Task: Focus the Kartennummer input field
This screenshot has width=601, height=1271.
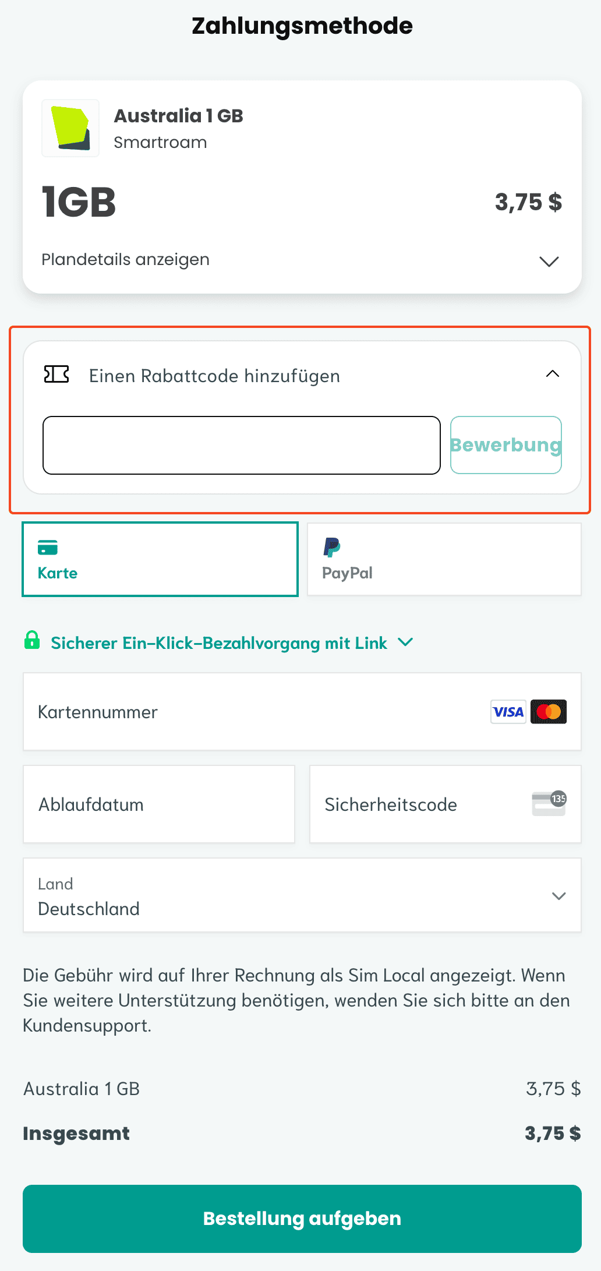Action: 256,712
